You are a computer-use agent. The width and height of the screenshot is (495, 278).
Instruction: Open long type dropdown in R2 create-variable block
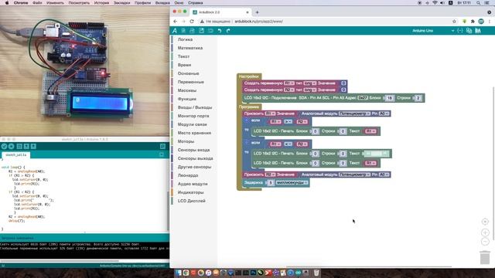pos(309,90)
